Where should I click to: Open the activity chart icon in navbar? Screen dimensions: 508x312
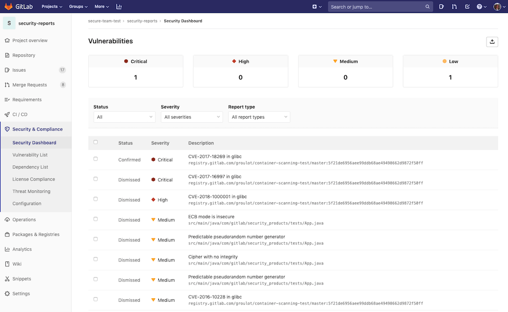pyautogui.click(x=119, y=7)
